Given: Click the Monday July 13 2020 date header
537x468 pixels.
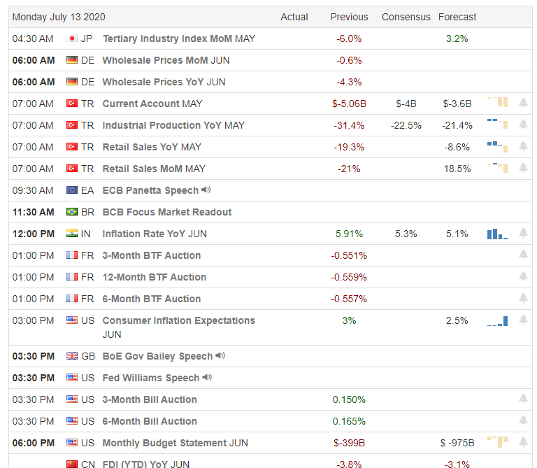Looking at the screenshot, I should pyautogui.click(x=59, y=17).
